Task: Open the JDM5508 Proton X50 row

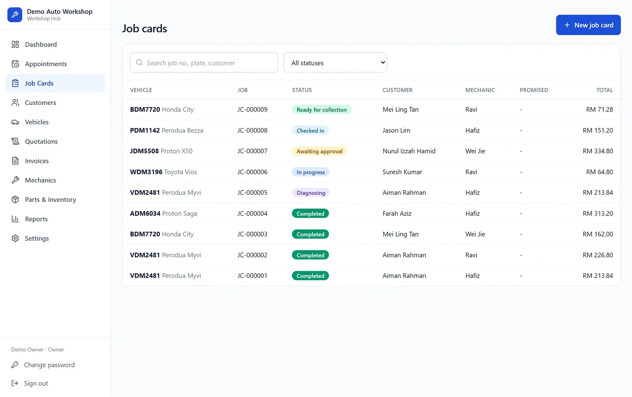Action: pos(371,151)
